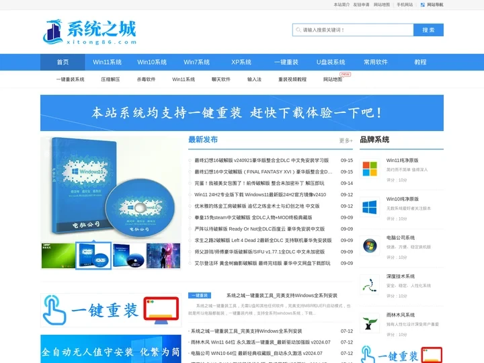
Task: Open U盘装系统 navigation tab
Action: click(x=331, y=62)
